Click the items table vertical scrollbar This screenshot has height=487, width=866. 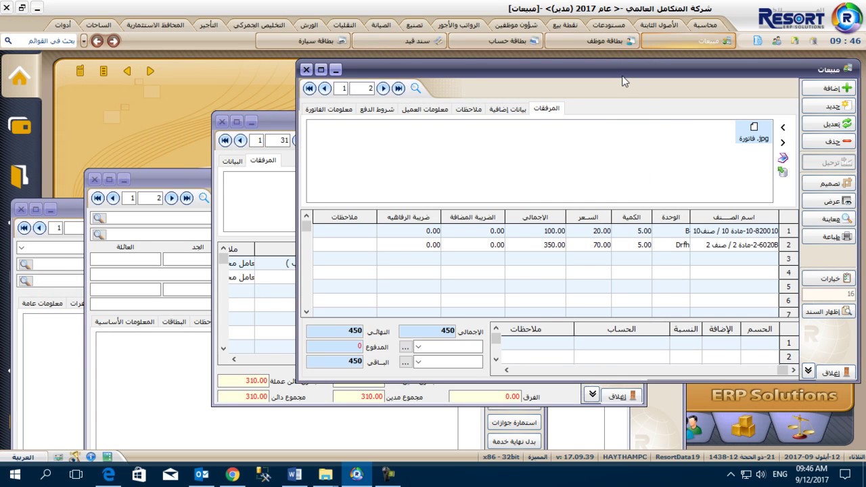click(x=306, y=264)
